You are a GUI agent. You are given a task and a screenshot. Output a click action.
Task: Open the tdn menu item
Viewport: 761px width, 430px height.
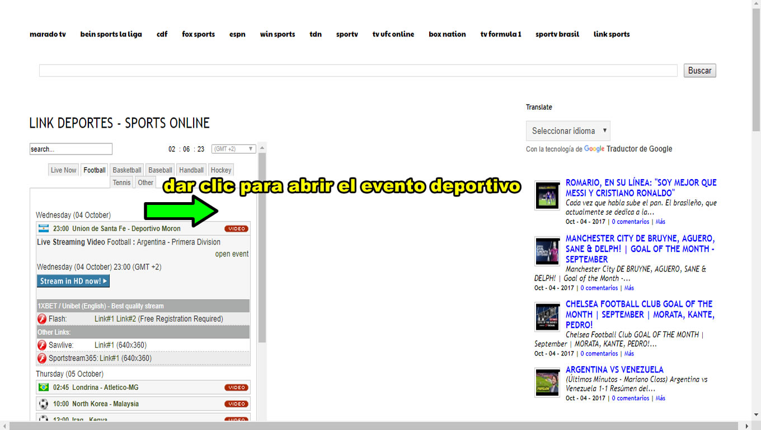click(316, 34)
